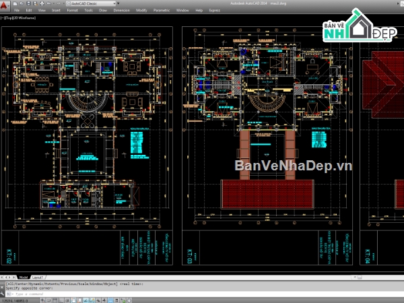Viewport: 404px width, 303px height.
Task: Toggle Quick Properties in status bar
Action: point(116,301)
